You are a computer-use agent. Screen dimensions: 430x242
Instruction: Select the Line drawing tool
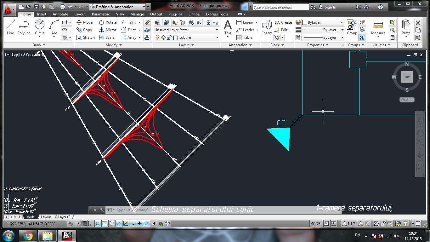pos(10,27)
